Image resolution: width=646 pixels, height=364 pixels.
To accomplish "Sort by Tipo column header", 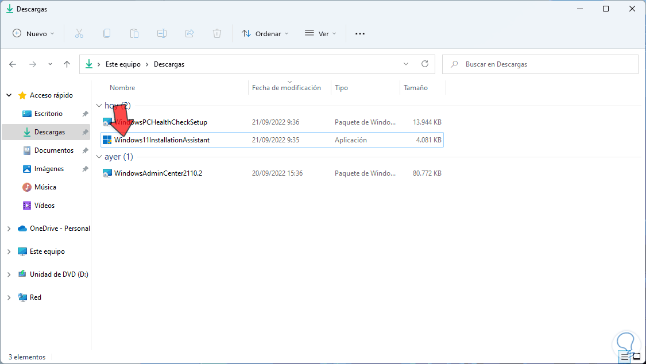I will pos(341,88).
